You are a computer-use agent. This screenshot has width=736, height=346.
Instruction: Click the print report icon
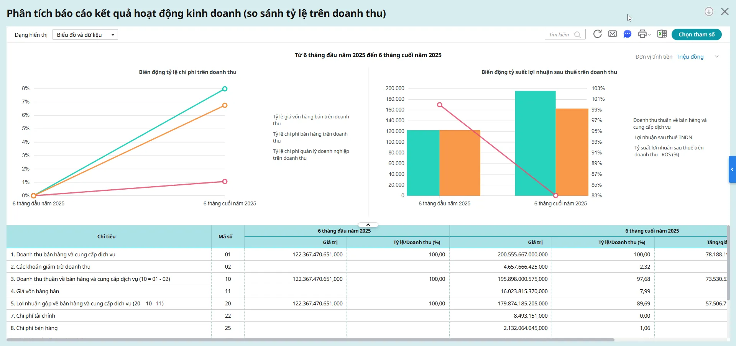pyautogui.click(x=642, y=34)
